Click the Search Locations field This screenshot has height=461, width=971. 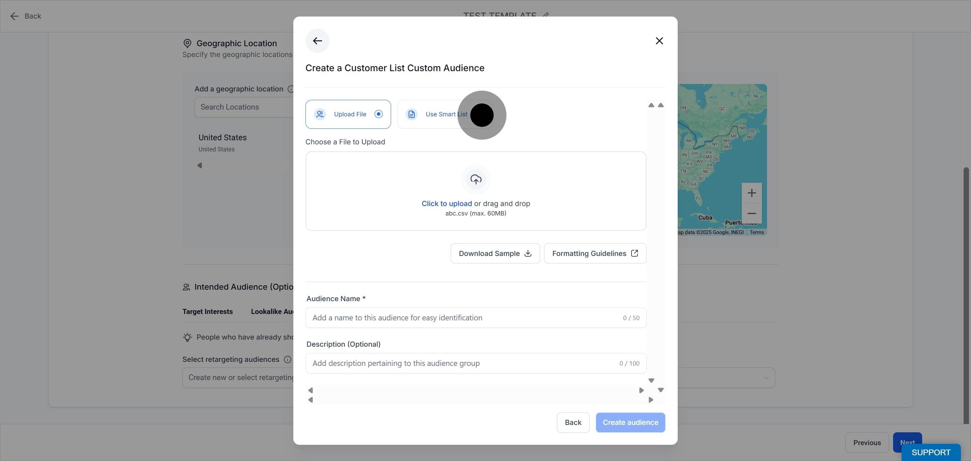244,107
